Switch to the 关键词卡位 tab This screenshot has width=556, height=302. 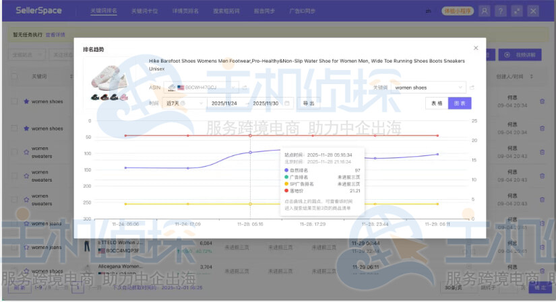[x=145, y=11]
